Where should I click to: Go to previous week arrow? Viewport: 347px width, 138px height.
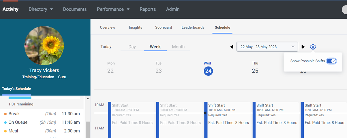[x=232, y=47]
